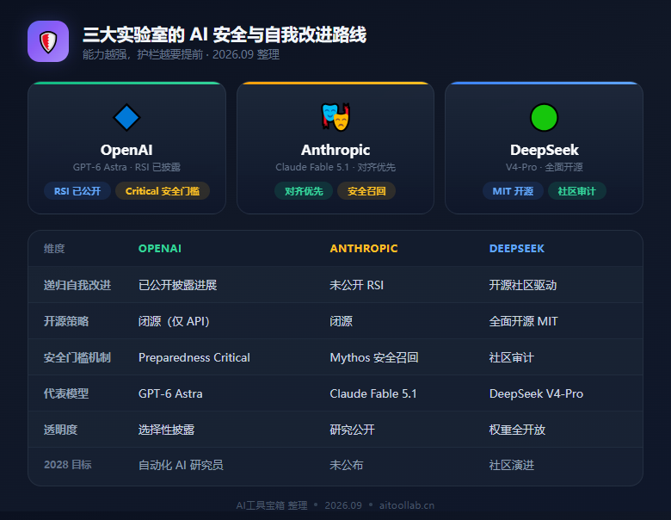Click the blue DEEPSEEK column header
The image size is (671, 520).
517,249
